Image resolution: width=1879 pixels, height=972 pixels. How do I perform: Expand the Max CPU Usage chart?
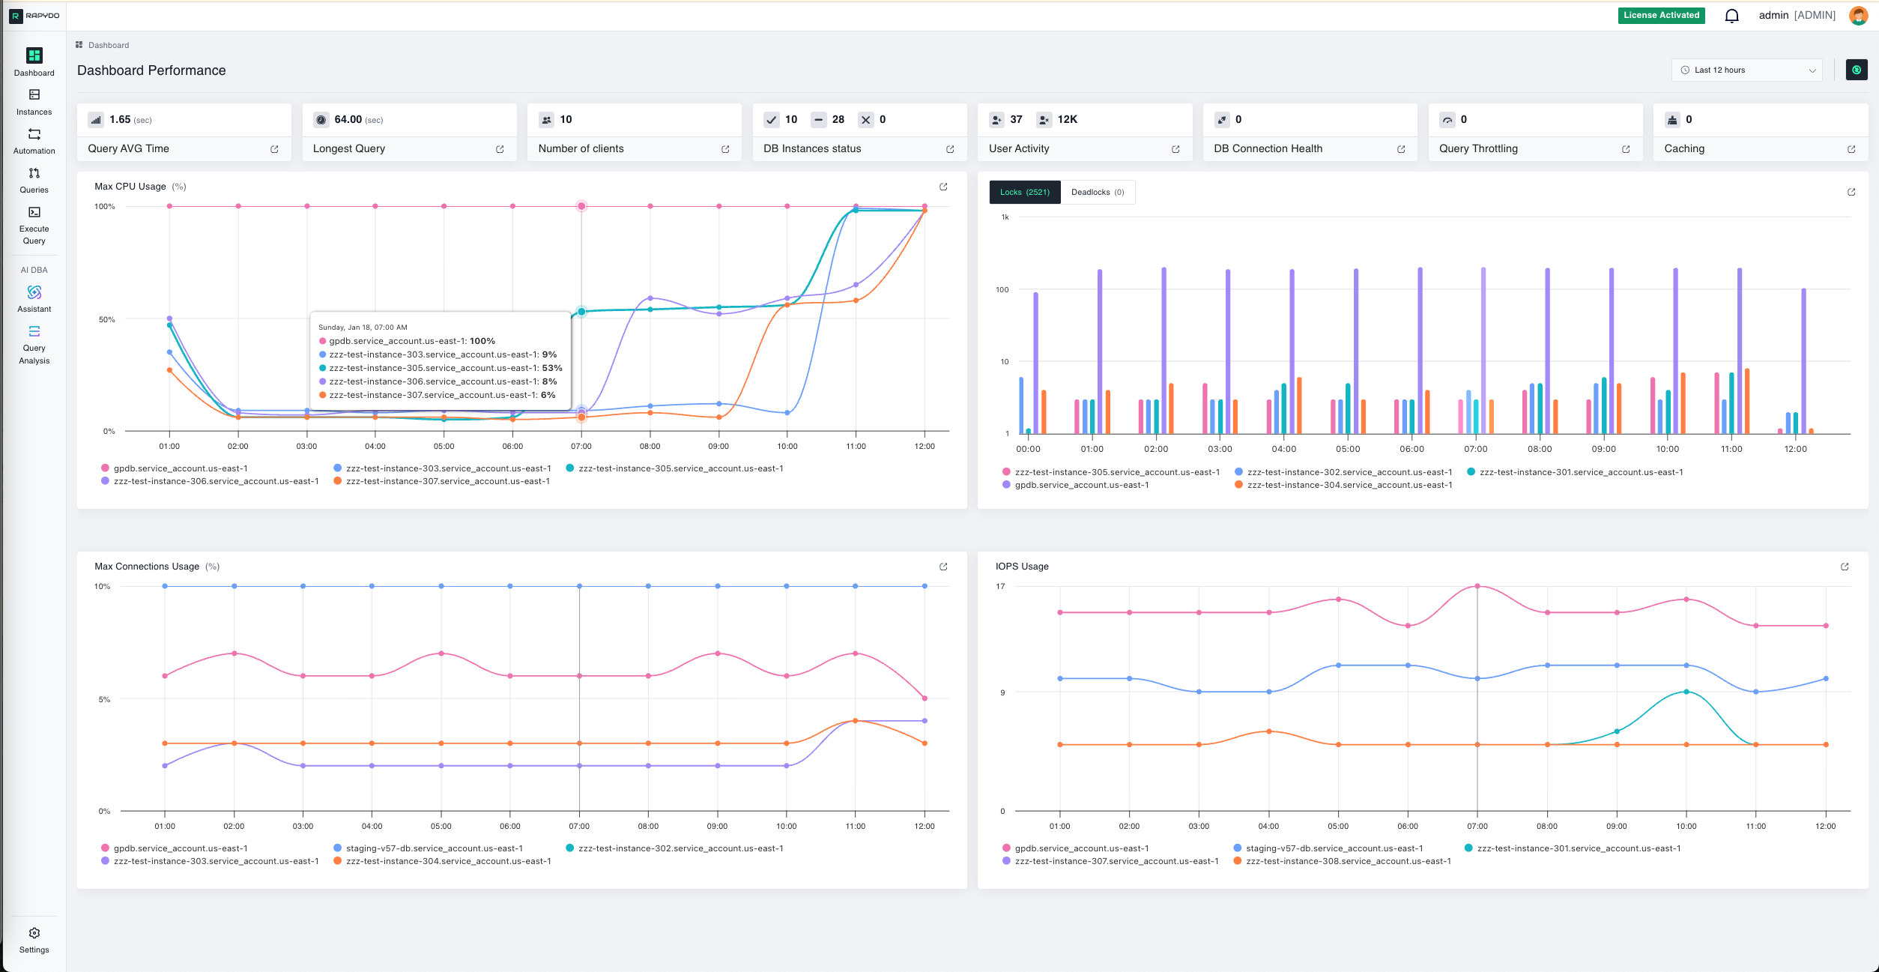pyautogui.click(x=943, y=186)
